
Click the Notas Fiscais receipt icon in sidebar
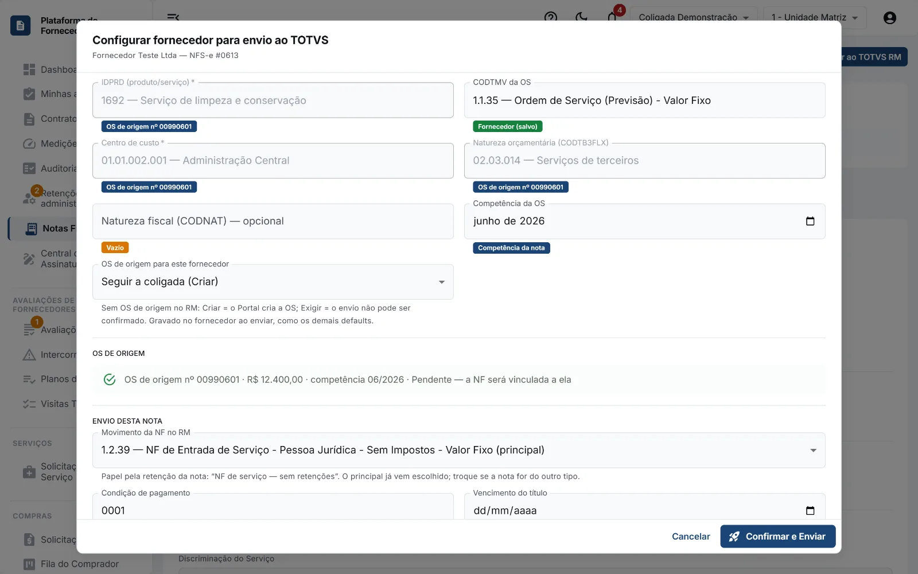(x=32, y=228)
